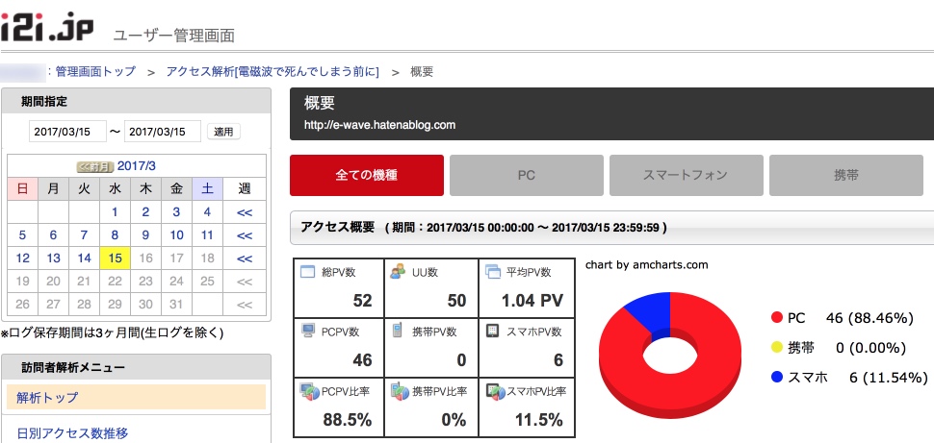Screen dimensions: 934x443
Task: Open the 管理画面トップ breadcrumb link
Action: pyautogui.click(x=95, y=71)
